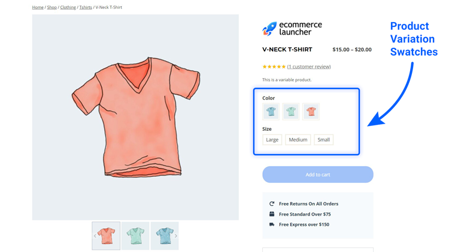
Task: Choose the Medium size option
Action: coord(298,140)
